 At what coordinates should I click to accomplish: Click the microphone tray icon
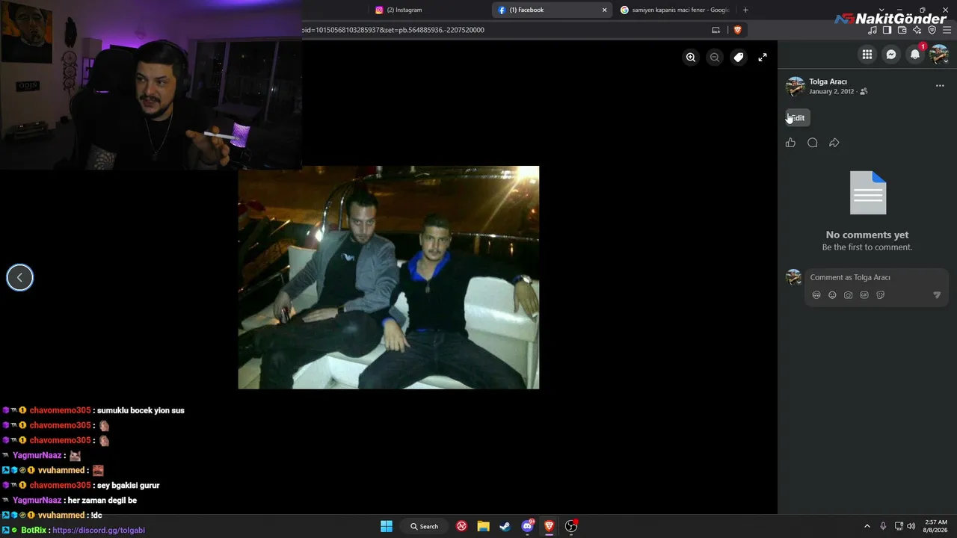click(883, 526)
